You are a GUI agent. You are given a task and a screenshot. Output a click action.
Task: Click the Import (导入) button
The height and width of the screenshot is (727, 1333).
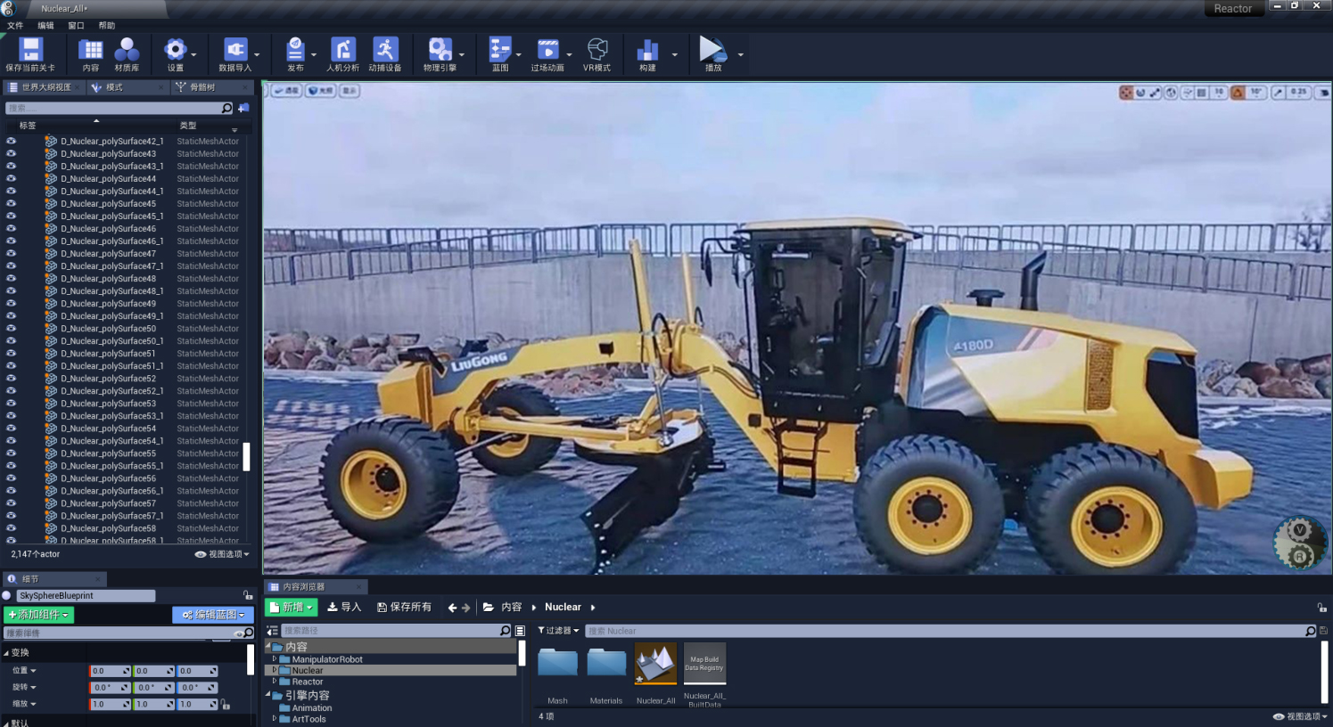click(x=344, y=608)
